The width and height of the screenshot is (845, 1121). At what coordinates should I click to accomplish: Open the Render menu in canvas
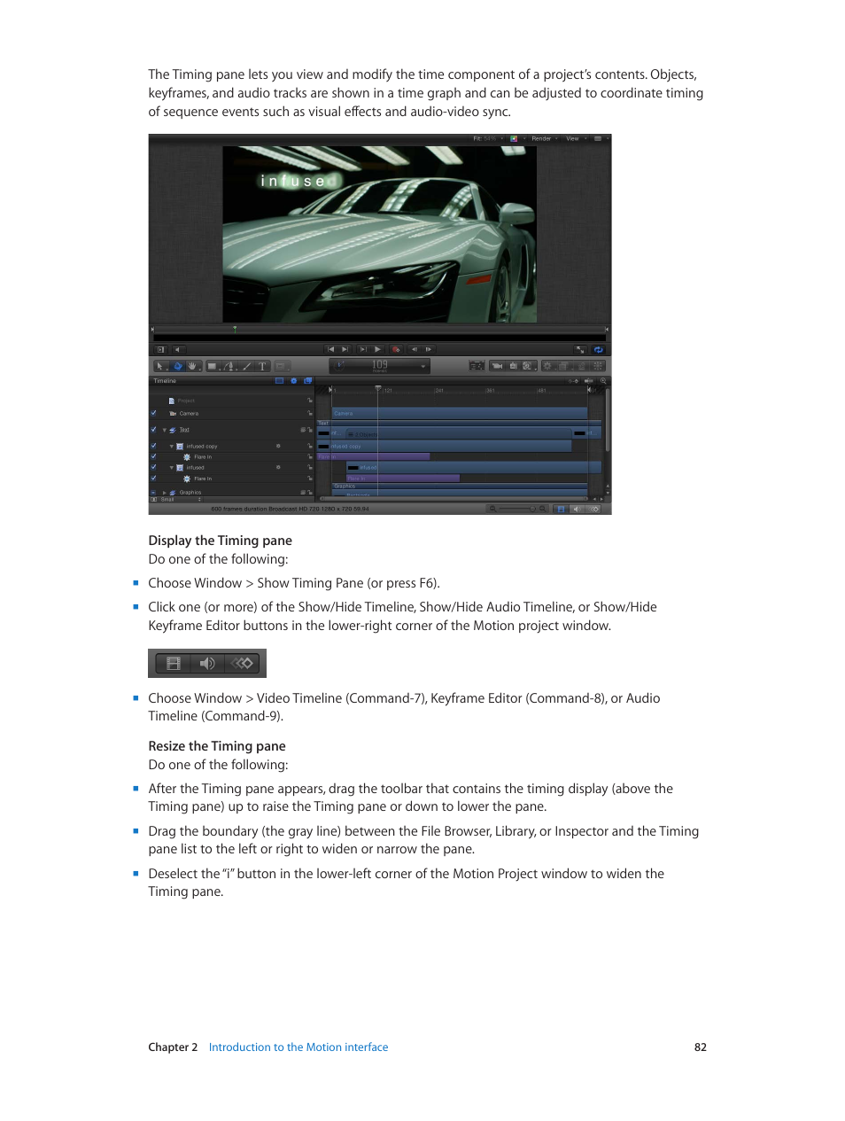coord(542,138)
